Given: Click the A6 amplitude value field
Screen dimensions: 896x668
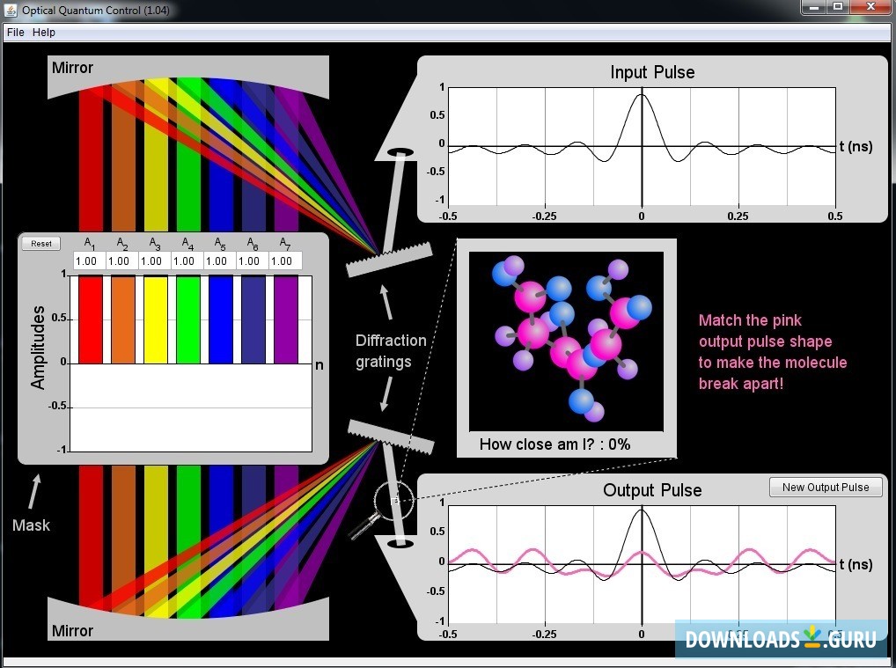Looking at the screenshot, I should 252,261.
